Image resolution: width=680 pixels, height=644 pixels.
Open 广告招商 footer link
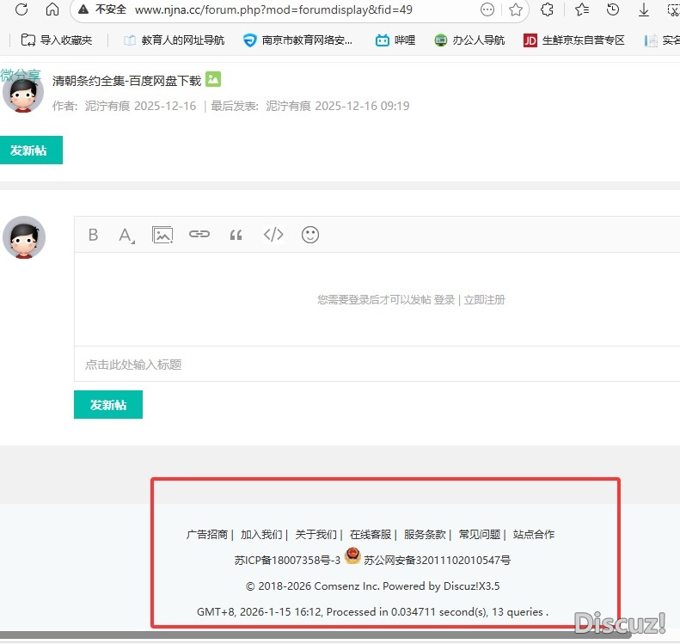207,534
